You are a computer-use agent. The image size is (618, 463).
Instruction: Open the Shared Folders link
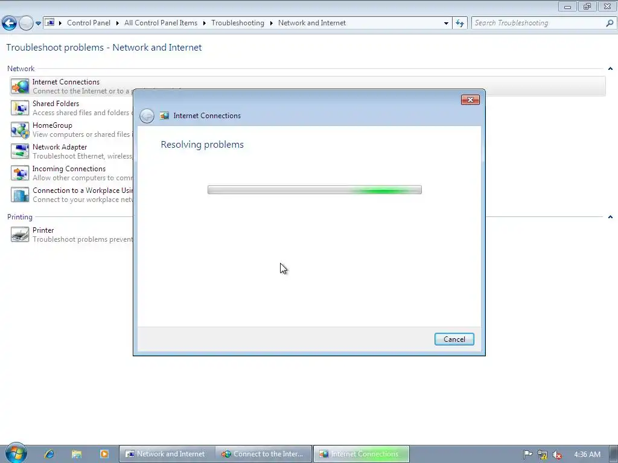[x=56, y=104]
